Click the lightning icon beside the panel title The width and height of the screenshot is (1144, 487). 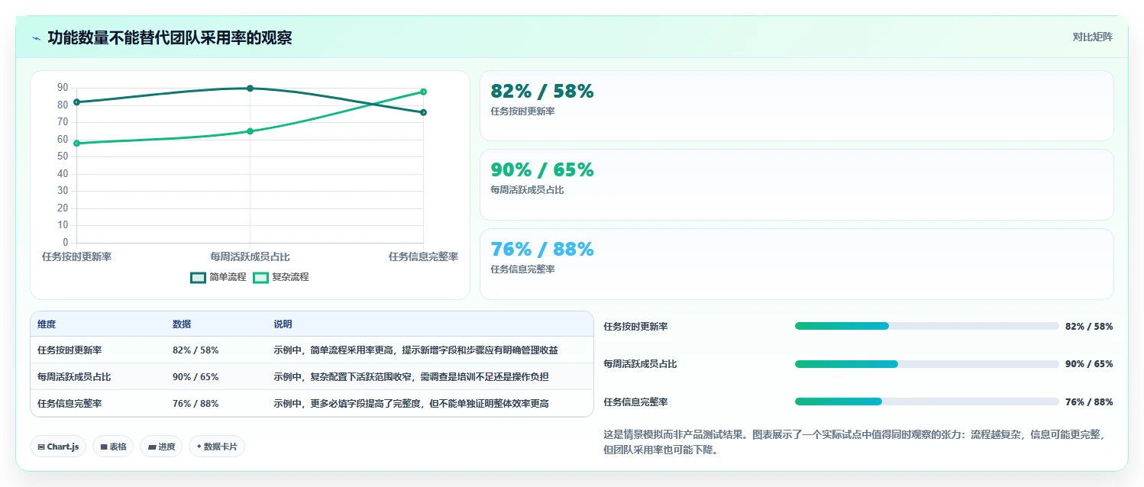click(36, 38)
